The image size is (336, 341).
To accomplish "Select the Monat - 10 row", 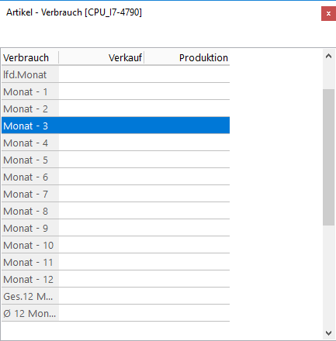I will tap(116, 245).
